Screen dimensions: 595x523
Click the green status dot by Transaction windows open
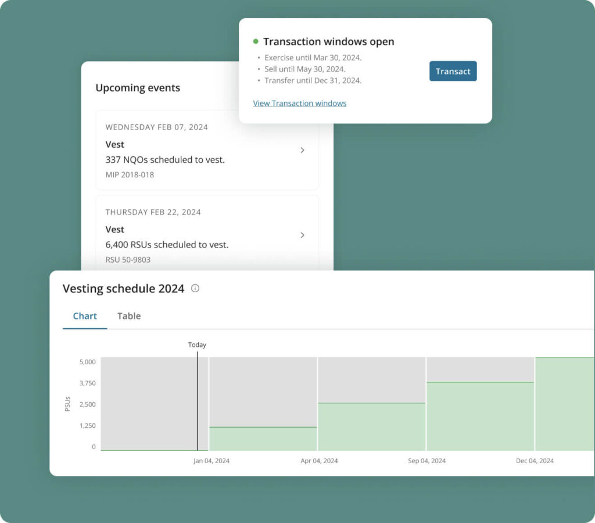click(x=256, y=42)
